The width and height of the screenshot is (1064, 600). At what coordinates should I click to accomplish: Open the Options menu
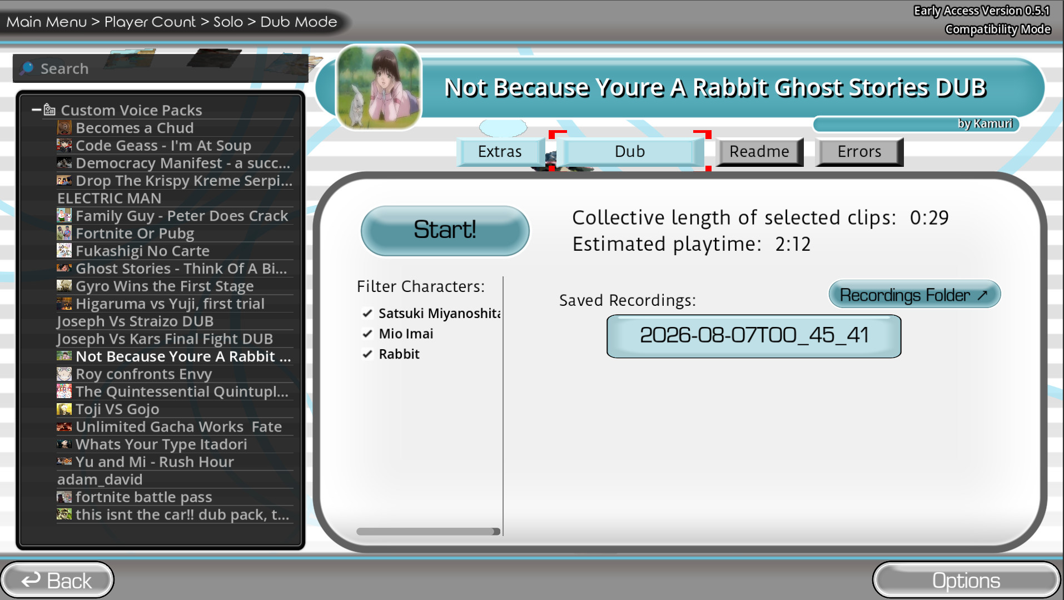click(966, 580)
